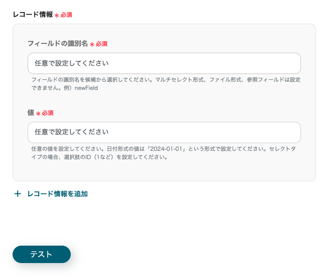Click the newField example text

pos(86,88)
